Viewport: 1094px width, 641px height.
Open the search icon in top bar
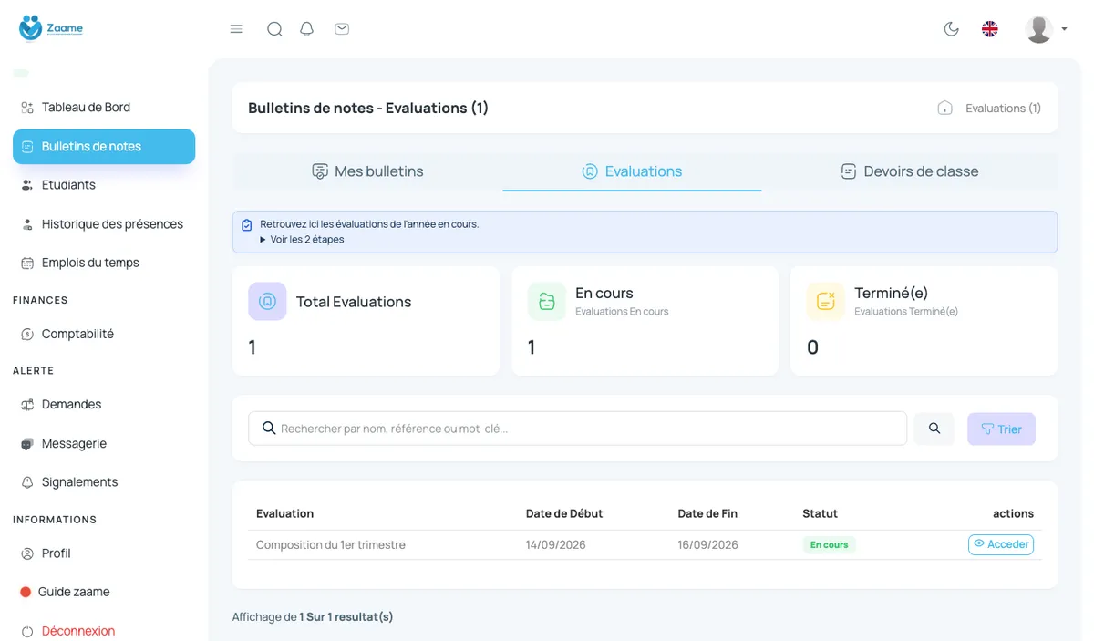pyautogui.click(x=274, y=29)
